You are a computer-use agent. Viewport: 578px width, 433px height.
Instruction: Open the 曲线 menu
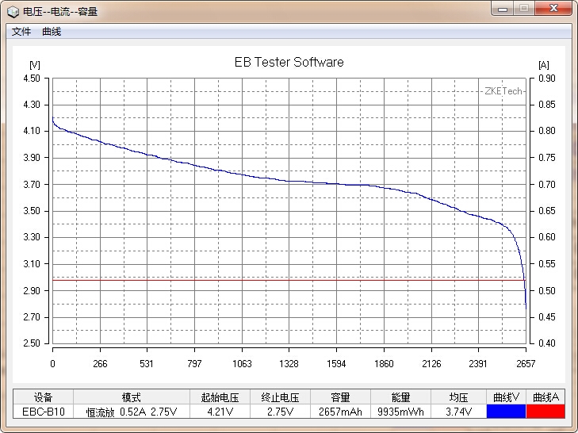[x=52, y=32]
